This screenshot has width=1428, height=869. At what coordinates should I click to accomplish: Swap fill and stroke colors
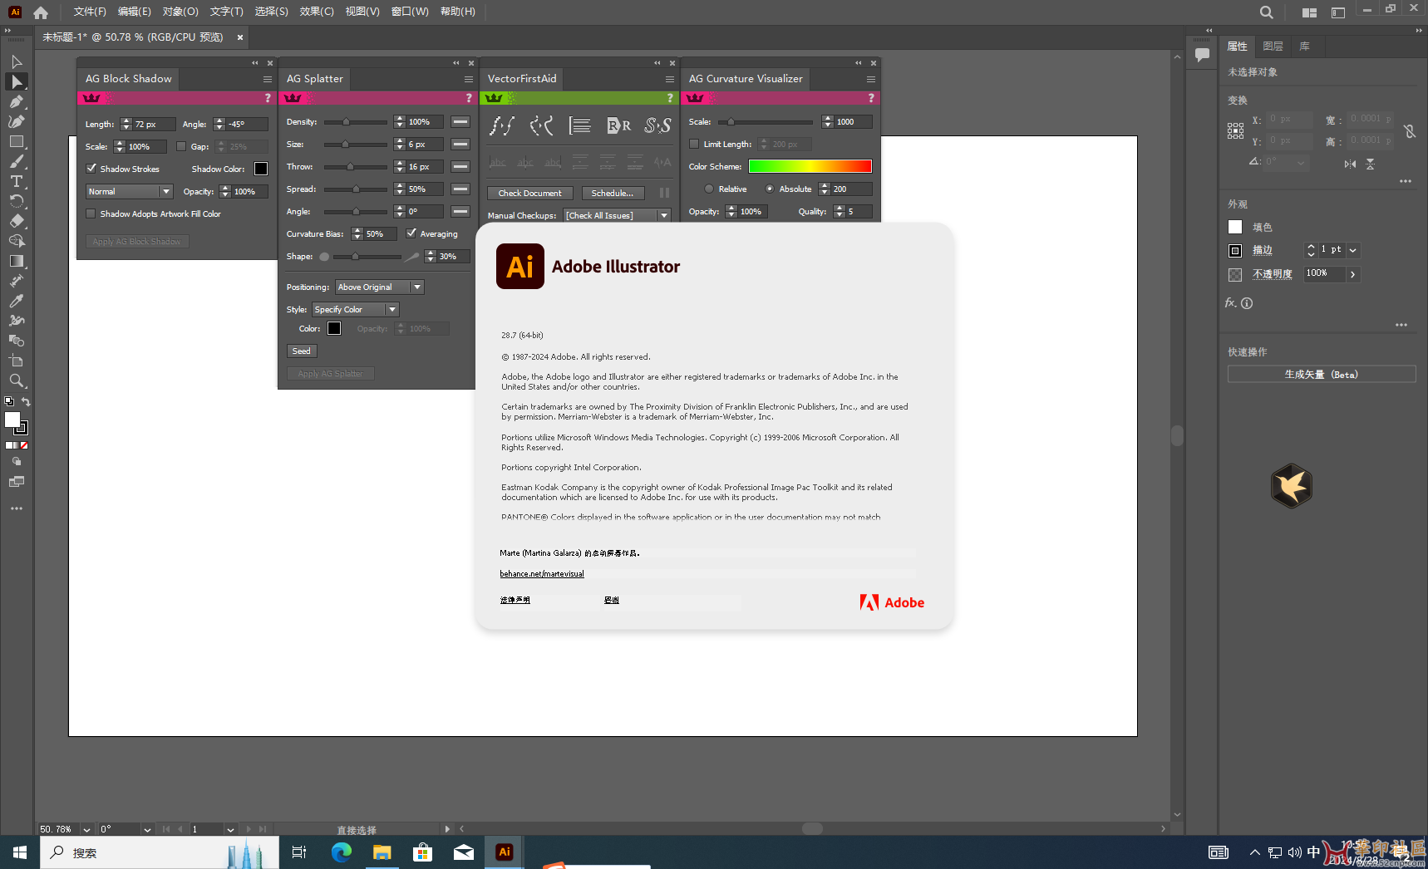pos(26,402)
